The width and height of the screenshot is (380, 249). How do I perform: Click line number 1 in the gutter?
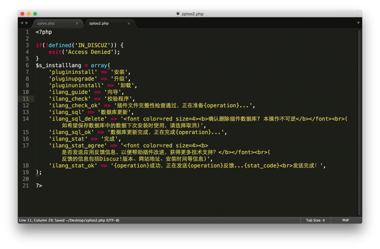click(27, 32)
